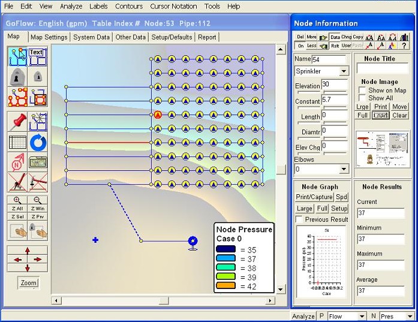Select the red pushpin tool
This screenshot has height=322, width=418.
[17, 122]
